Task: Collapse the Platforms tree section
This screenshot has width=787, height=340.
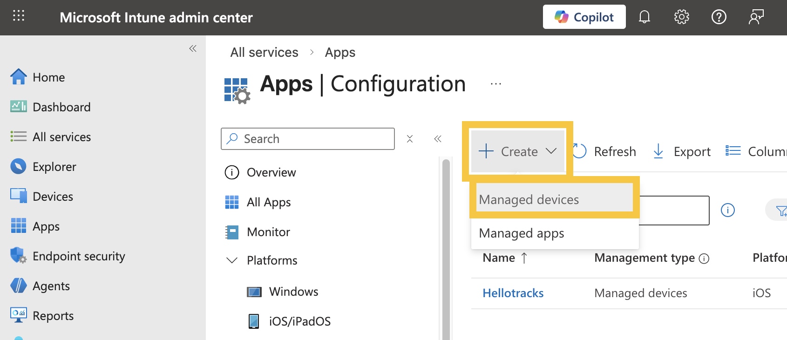Action: pos(231,260)
